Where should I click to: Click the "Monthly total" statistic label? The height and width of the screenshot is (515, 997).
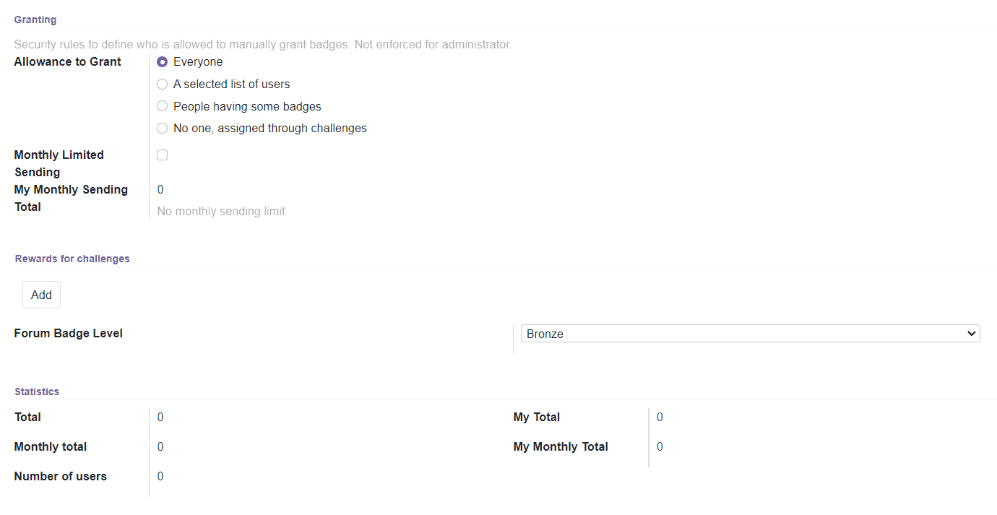pyautogui.click(x=51, y=447)
